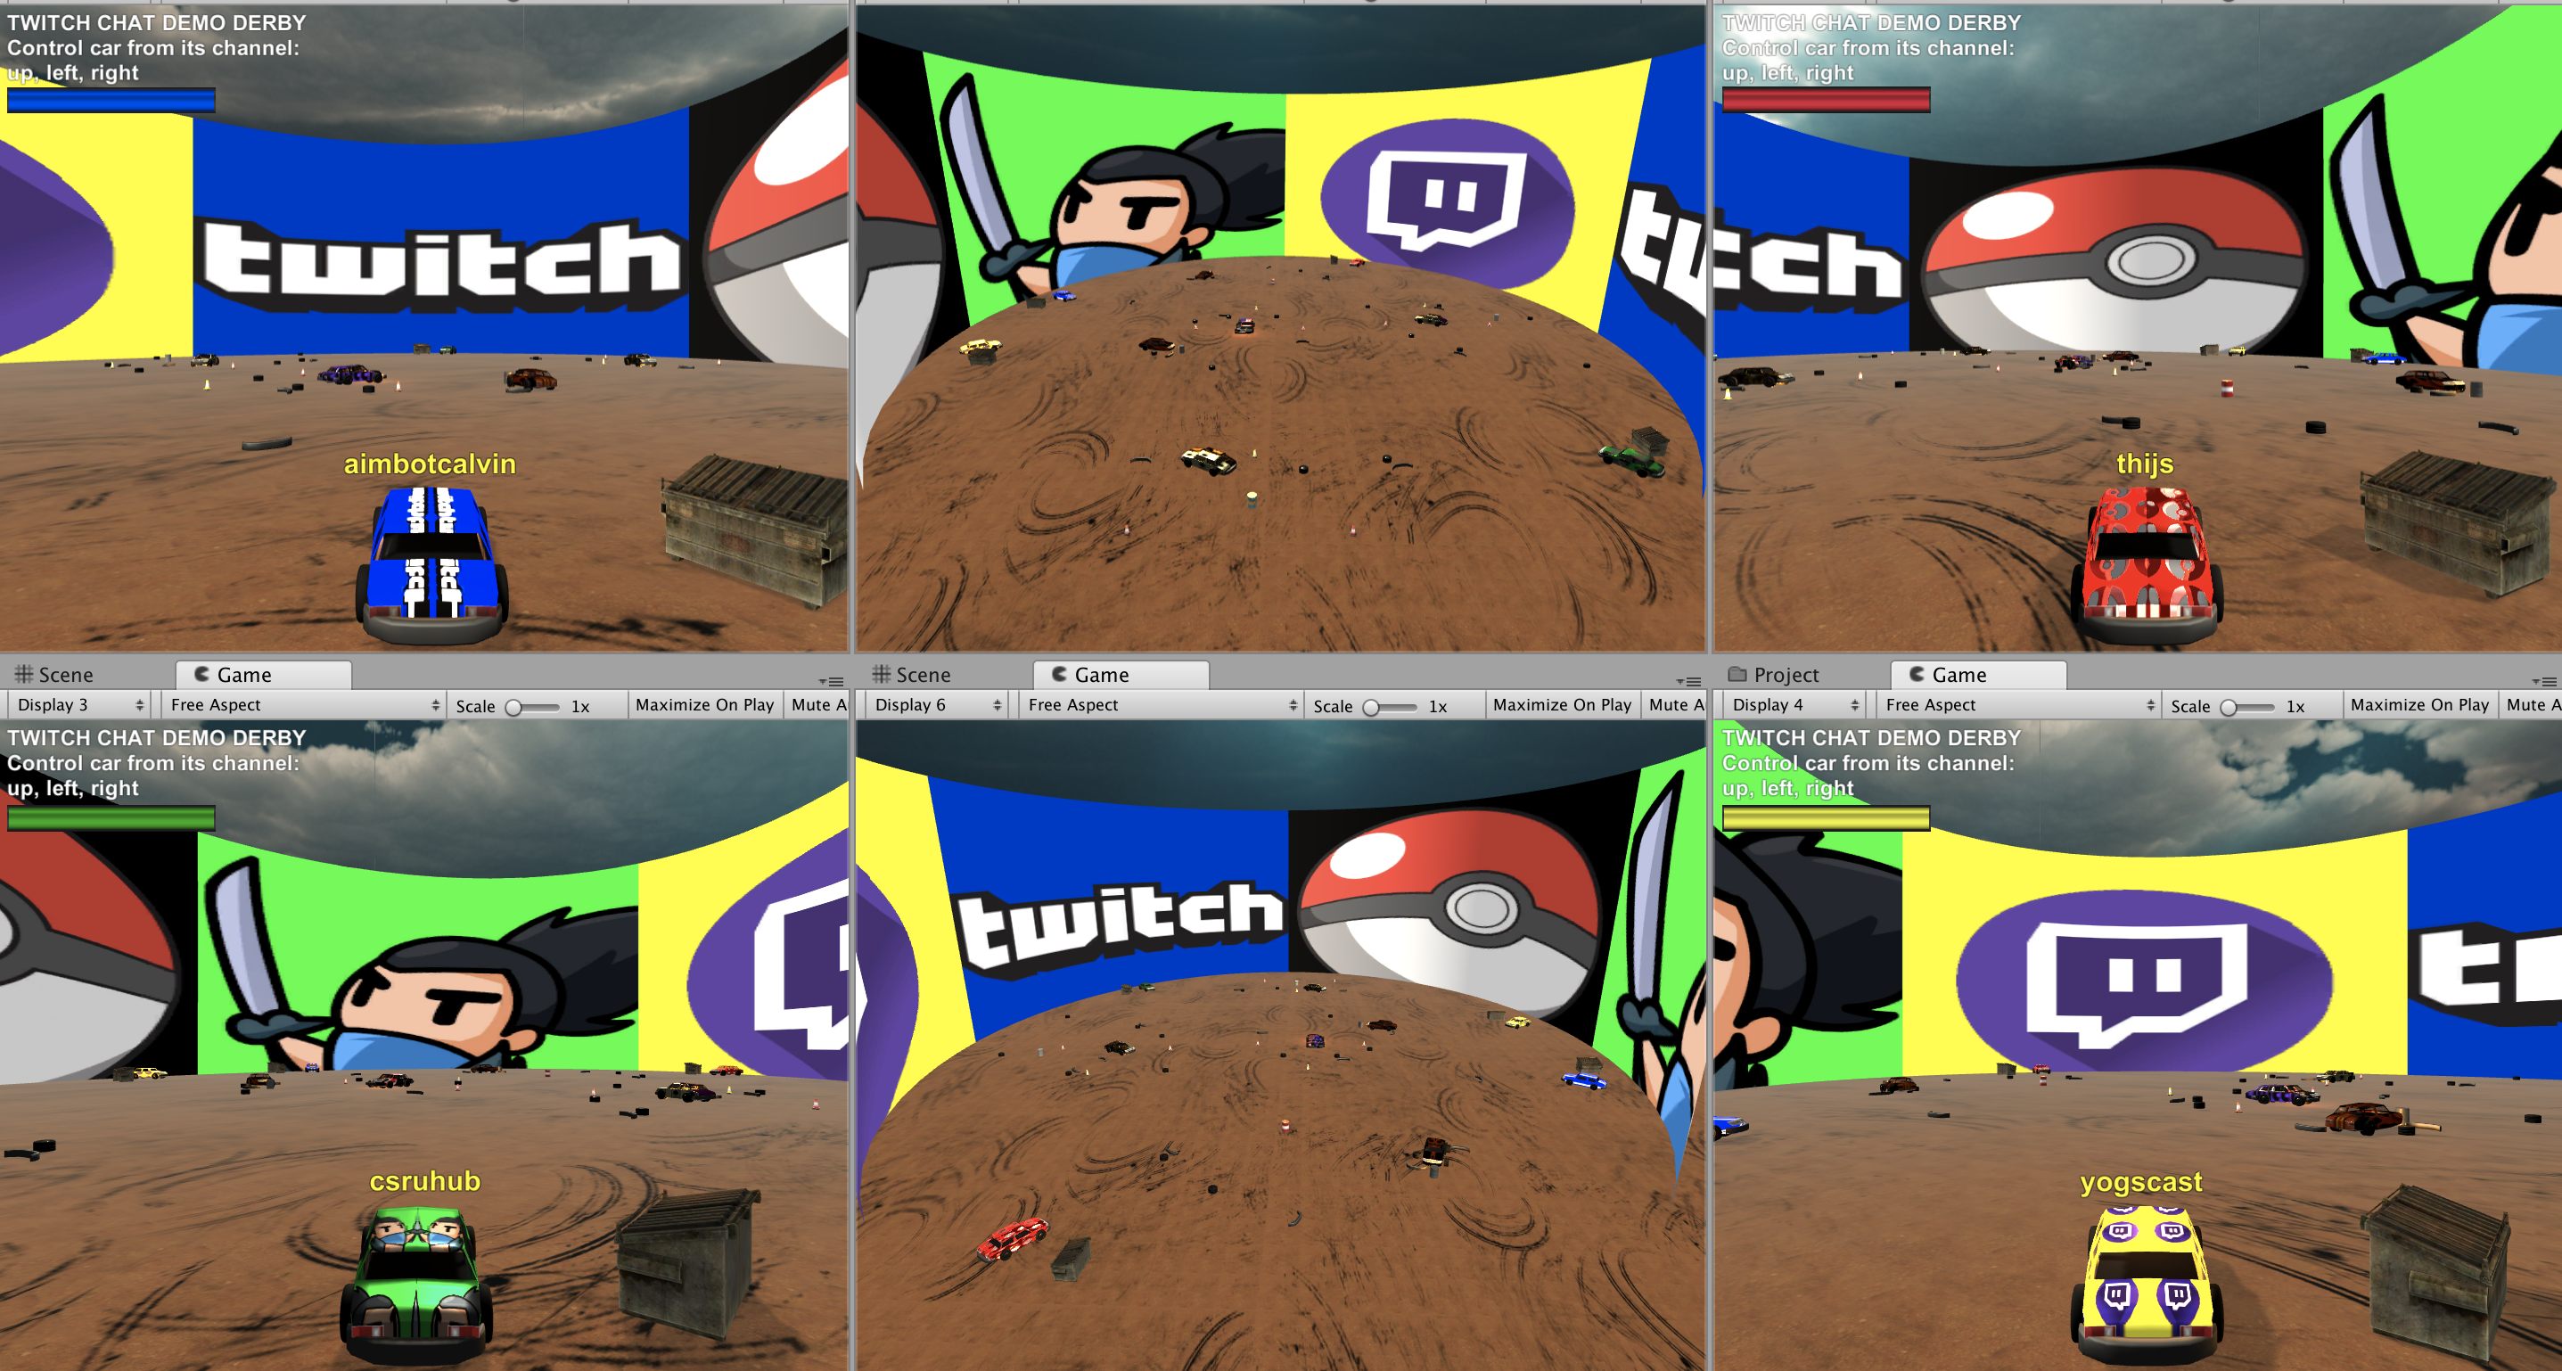
Task: Click the blue health bar
Action: pos(111,101)
